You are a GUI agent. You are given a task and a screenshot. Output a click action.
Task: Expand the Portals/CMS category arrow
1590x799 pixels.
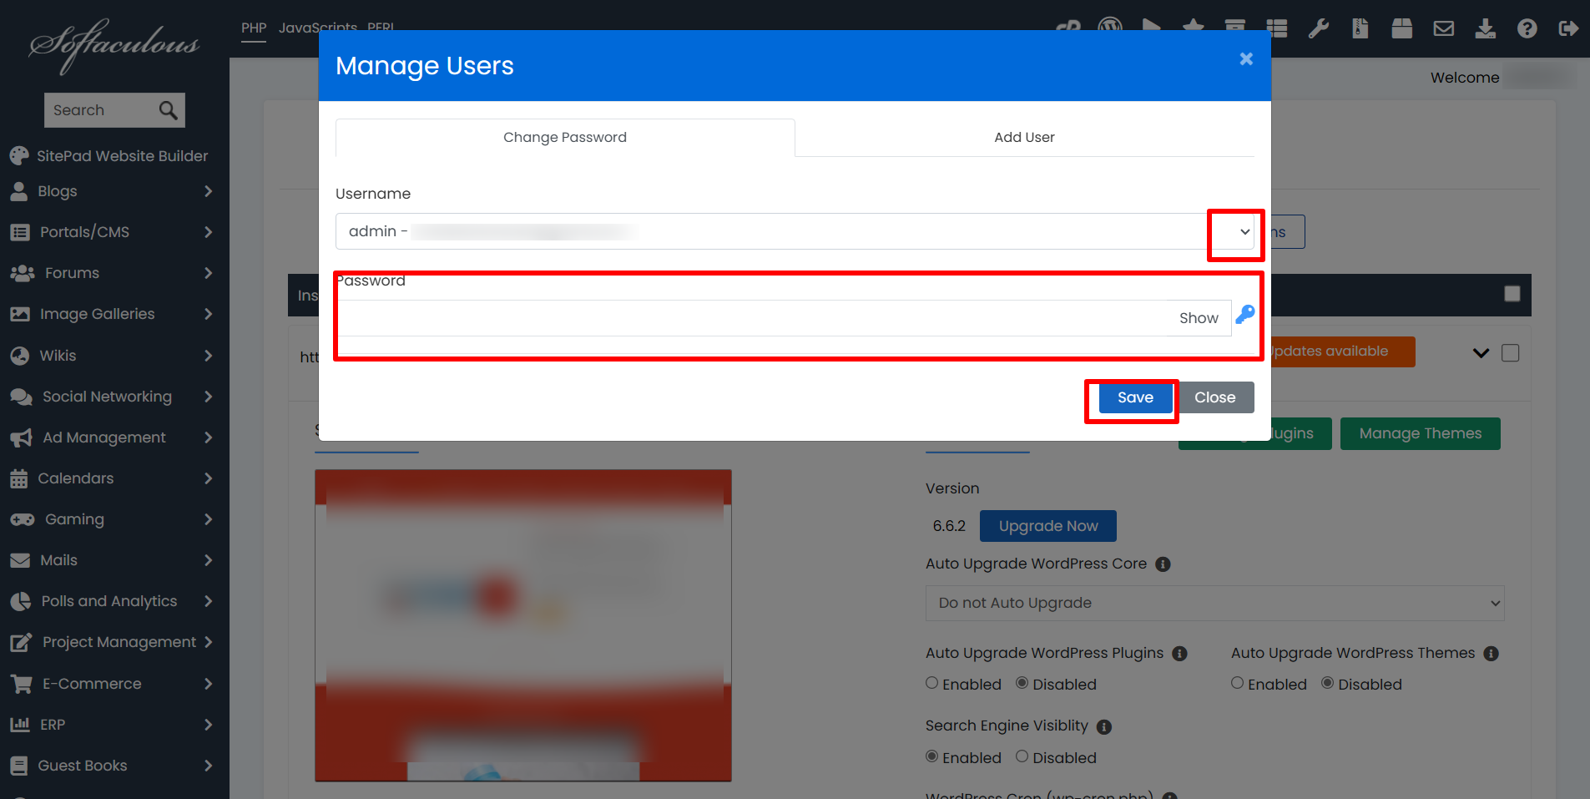tap(208, 232)
